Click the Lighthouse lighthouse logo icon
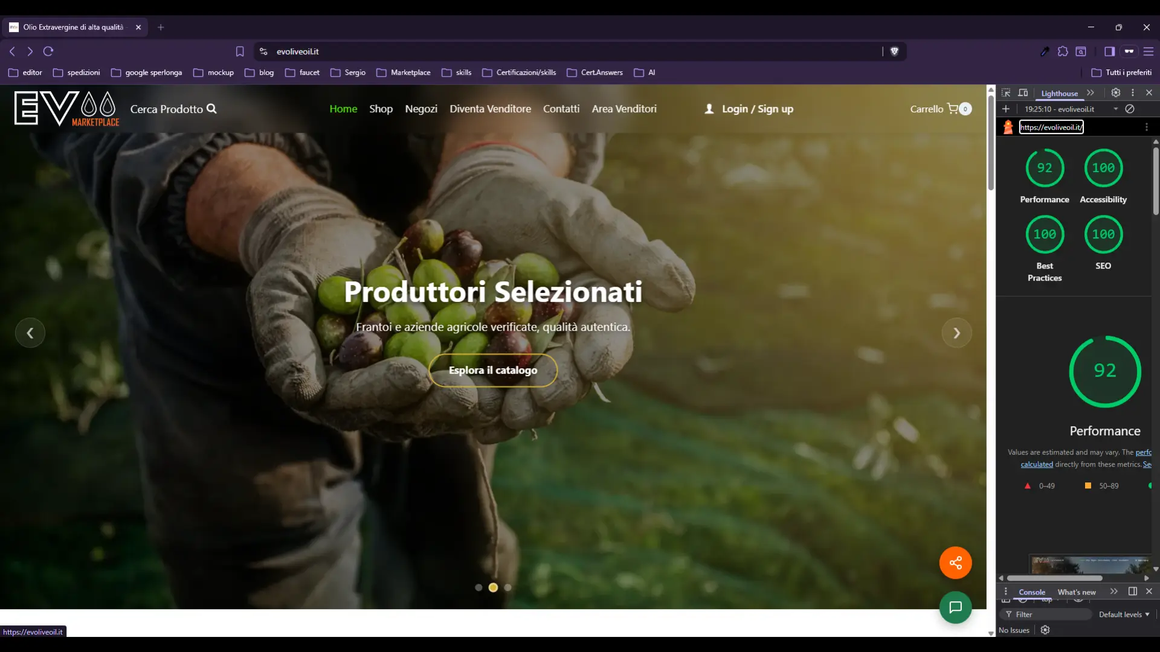The image size is (1160, 652). pyautogui.click(x=1008, y=127)
